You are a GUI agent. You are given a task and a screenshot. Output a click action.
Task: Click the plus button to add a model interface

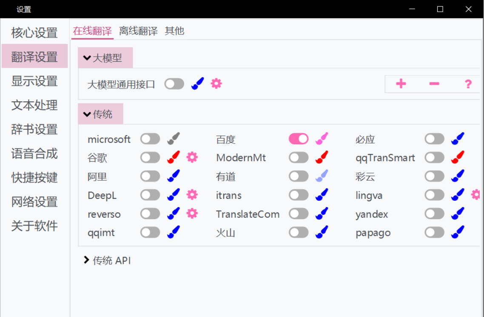401,84
